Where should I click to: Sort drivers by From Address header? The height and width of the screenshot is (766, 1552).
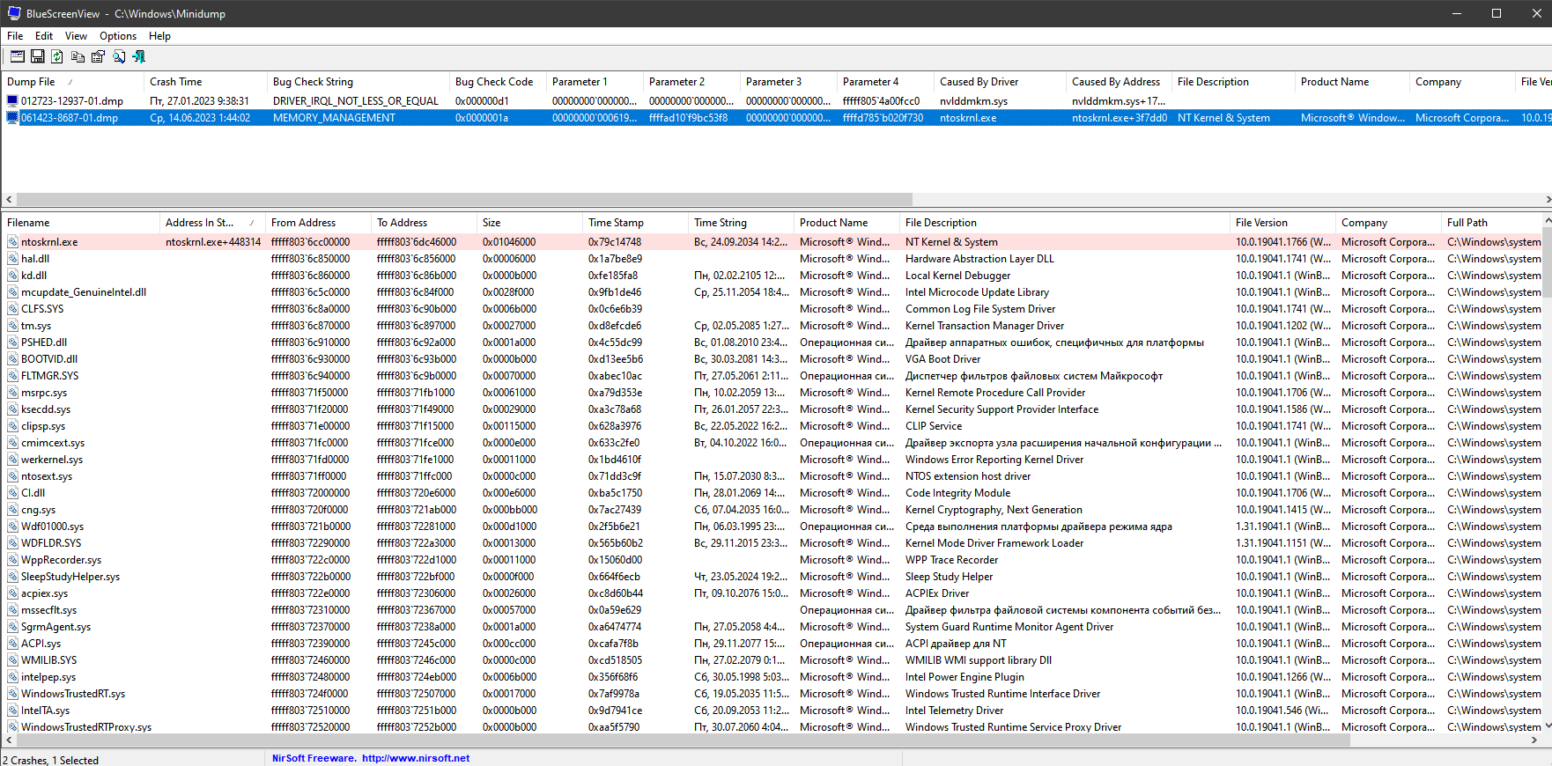pos(317,223)
